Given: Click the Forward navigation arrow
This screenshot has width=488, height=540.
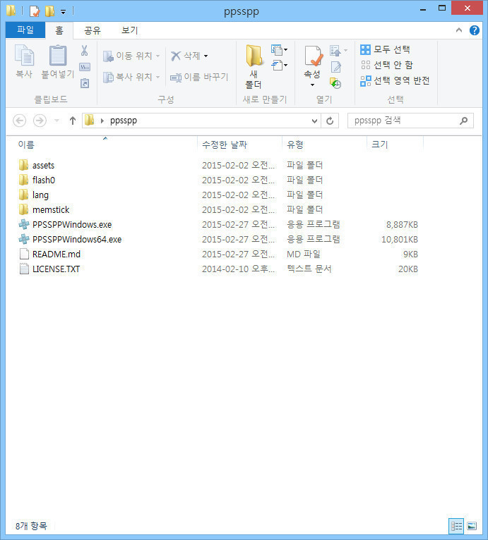Looking at the screenshot, I should 40,121.
